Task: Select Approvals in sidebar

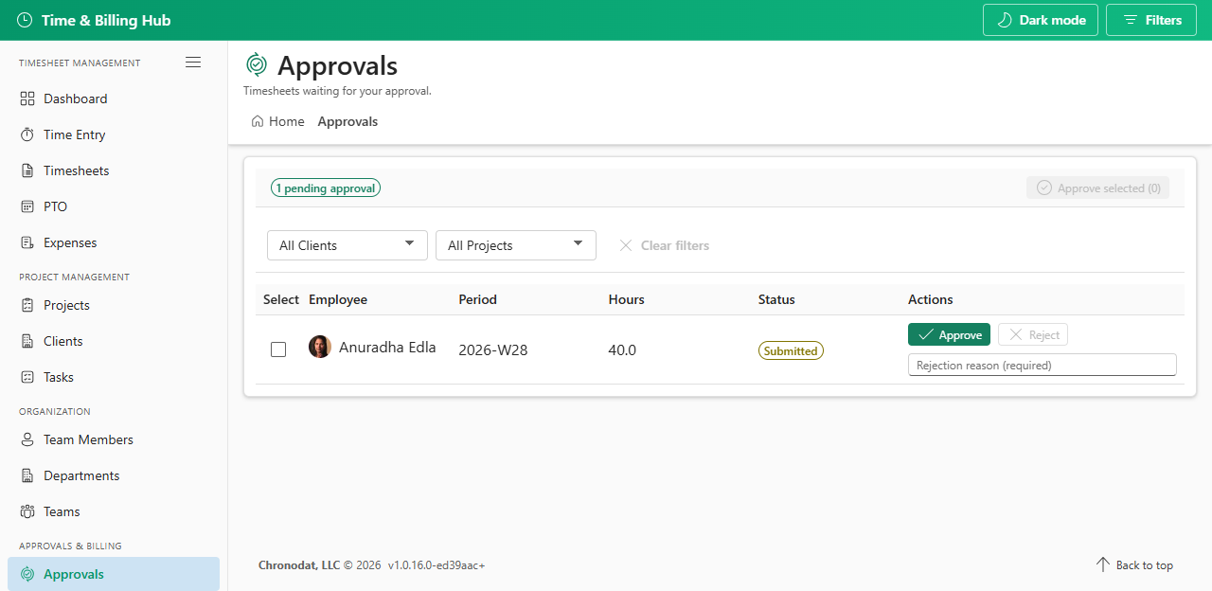Action: tap(114, 574)
